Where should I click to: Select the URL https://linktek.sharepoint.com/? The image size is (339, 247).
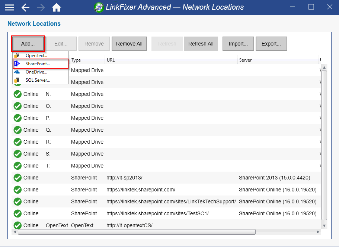click(141, 190)
